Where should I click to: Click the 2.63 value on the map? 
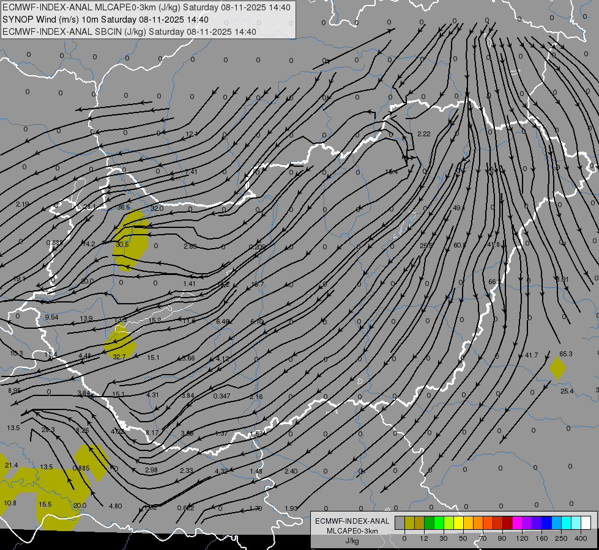point(190,246)
